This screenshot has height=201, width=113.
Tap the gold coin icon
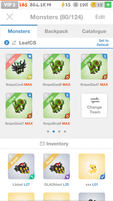pos(93,5)
